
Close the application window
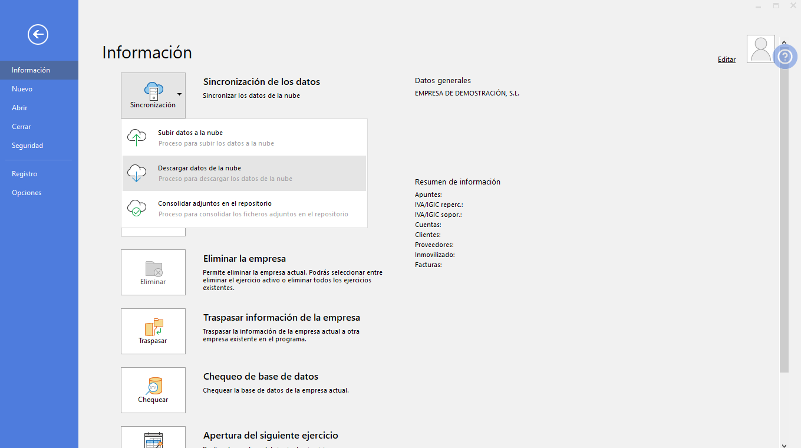[793, 5]
